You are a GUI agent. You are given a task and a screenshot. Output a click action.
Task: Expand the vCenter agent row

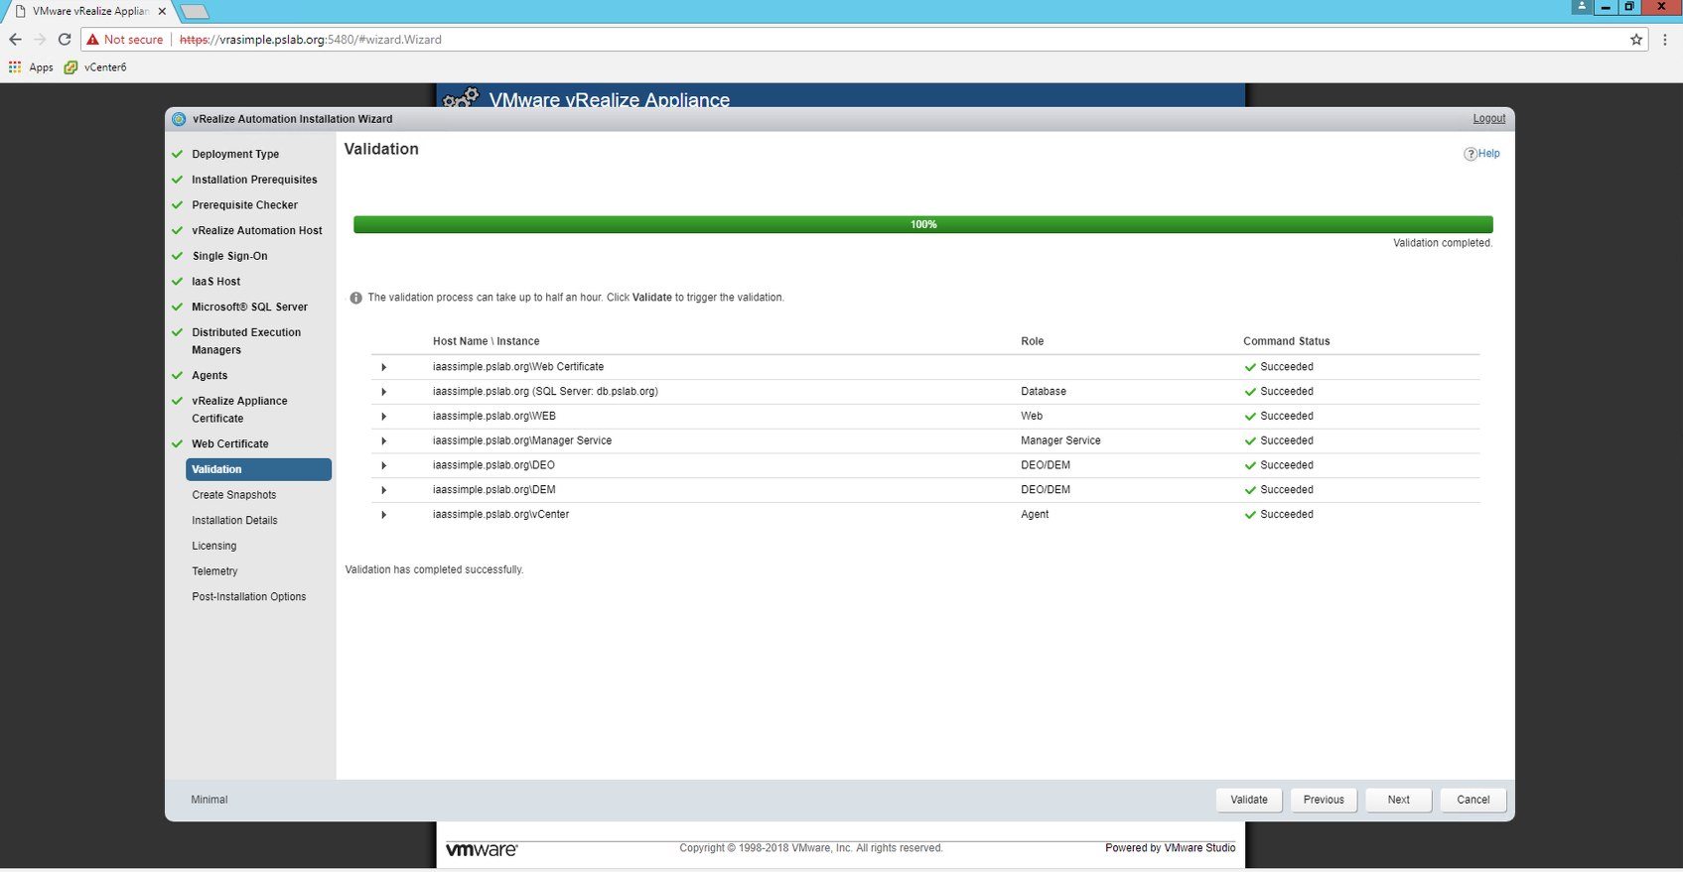(384, 515)
